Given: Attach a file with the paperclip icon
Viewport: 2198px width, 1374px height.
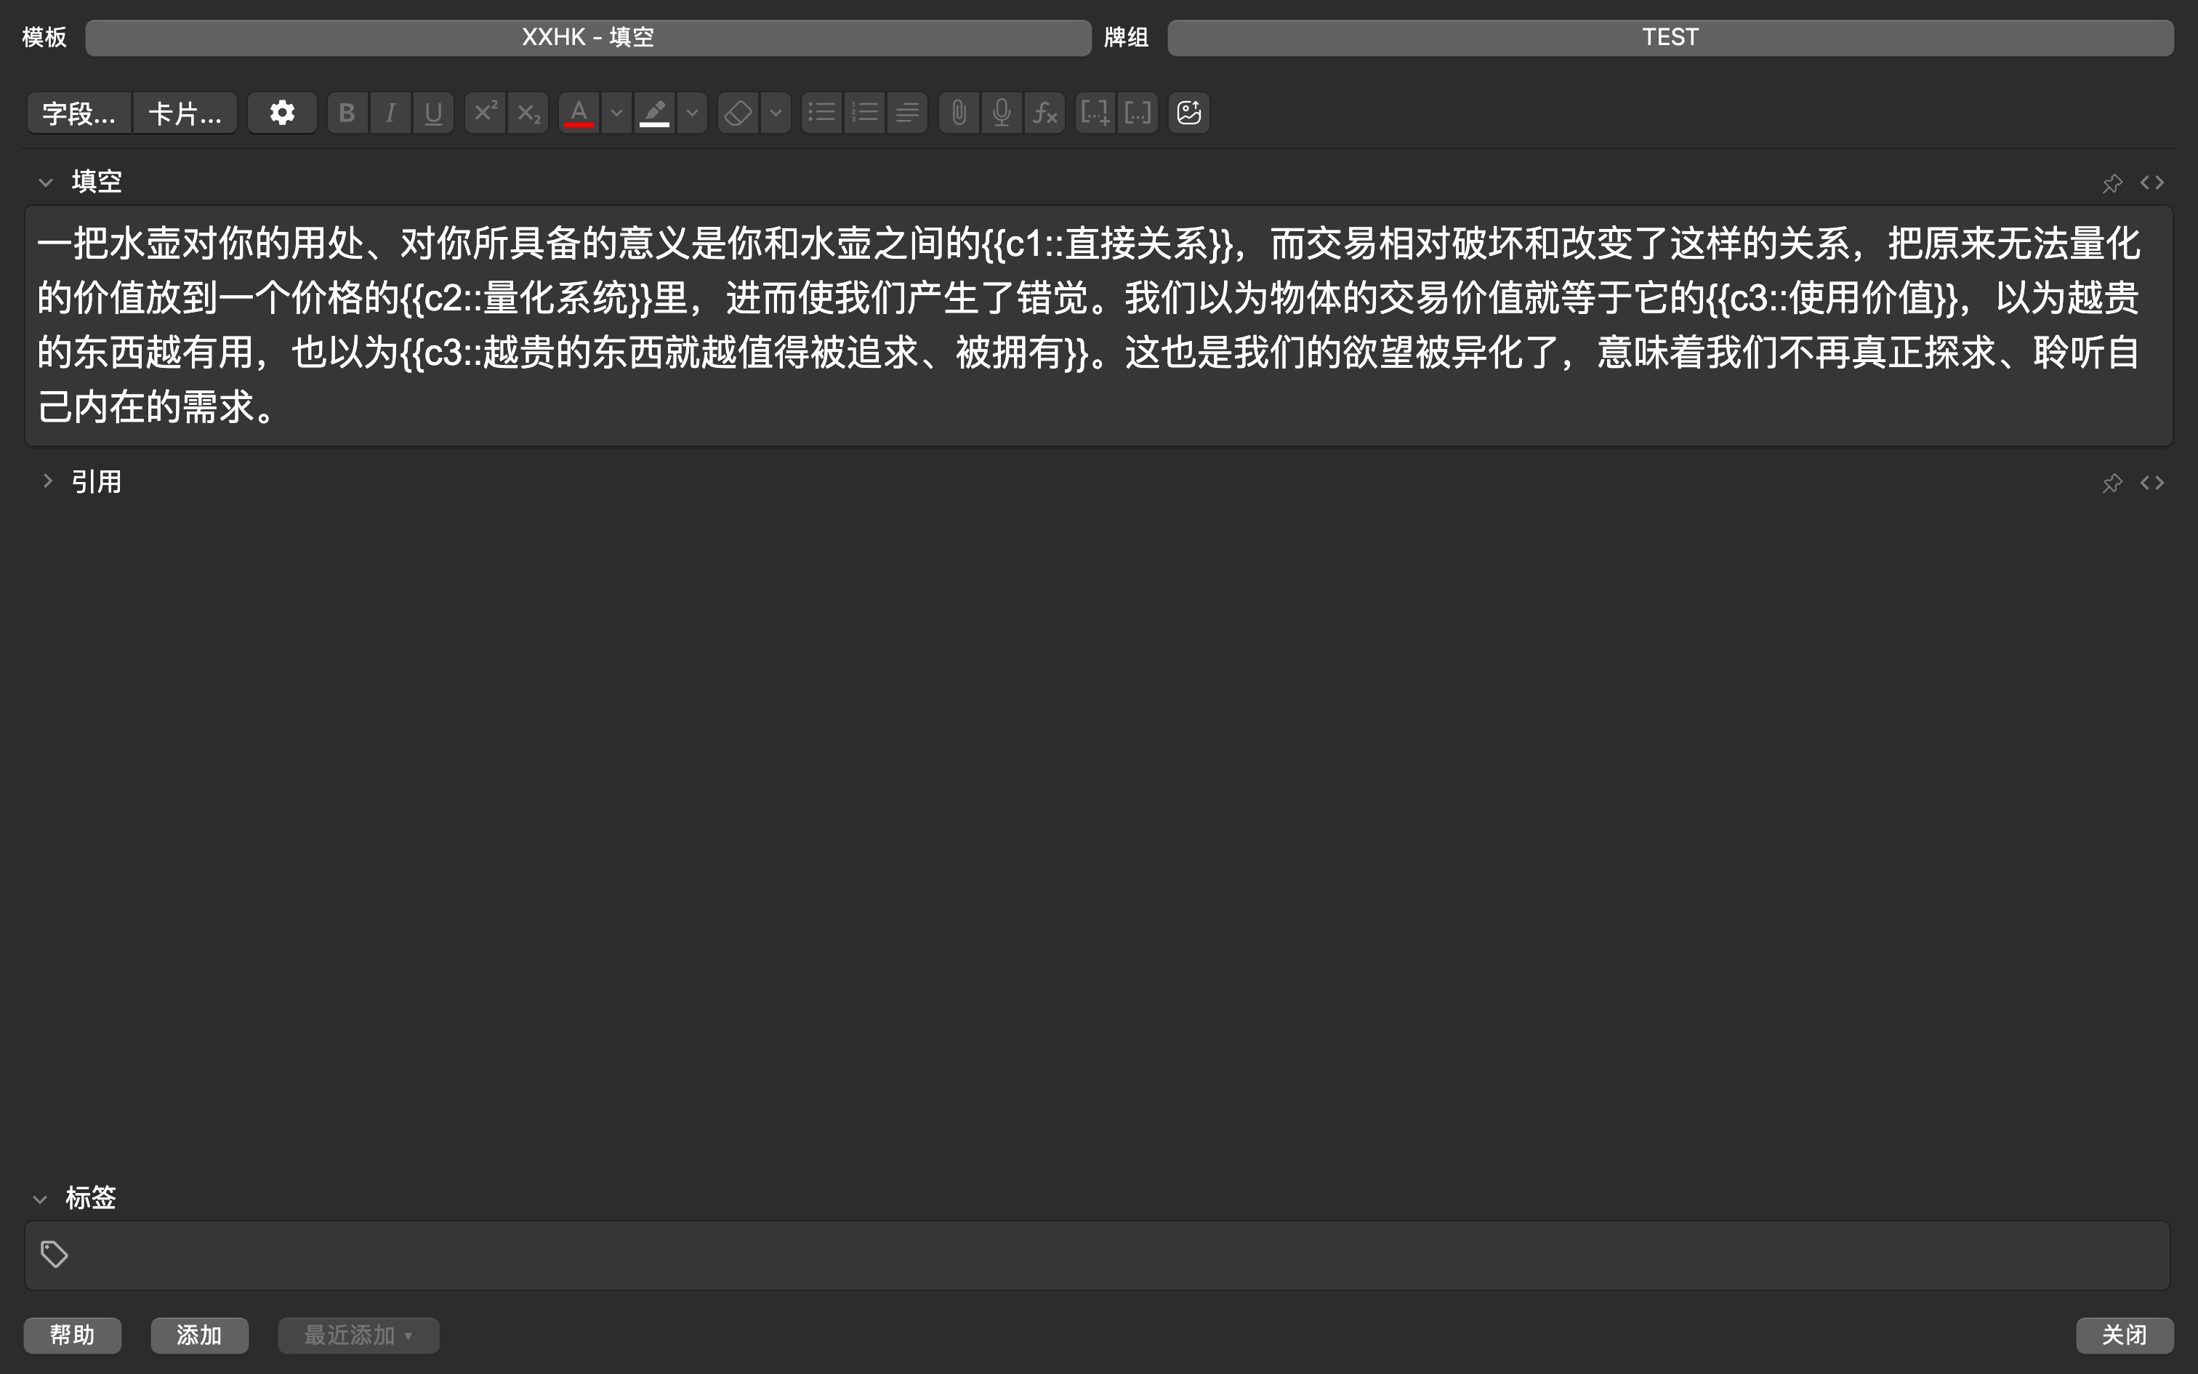Looking at the screenshot, I should coord(958,113).
